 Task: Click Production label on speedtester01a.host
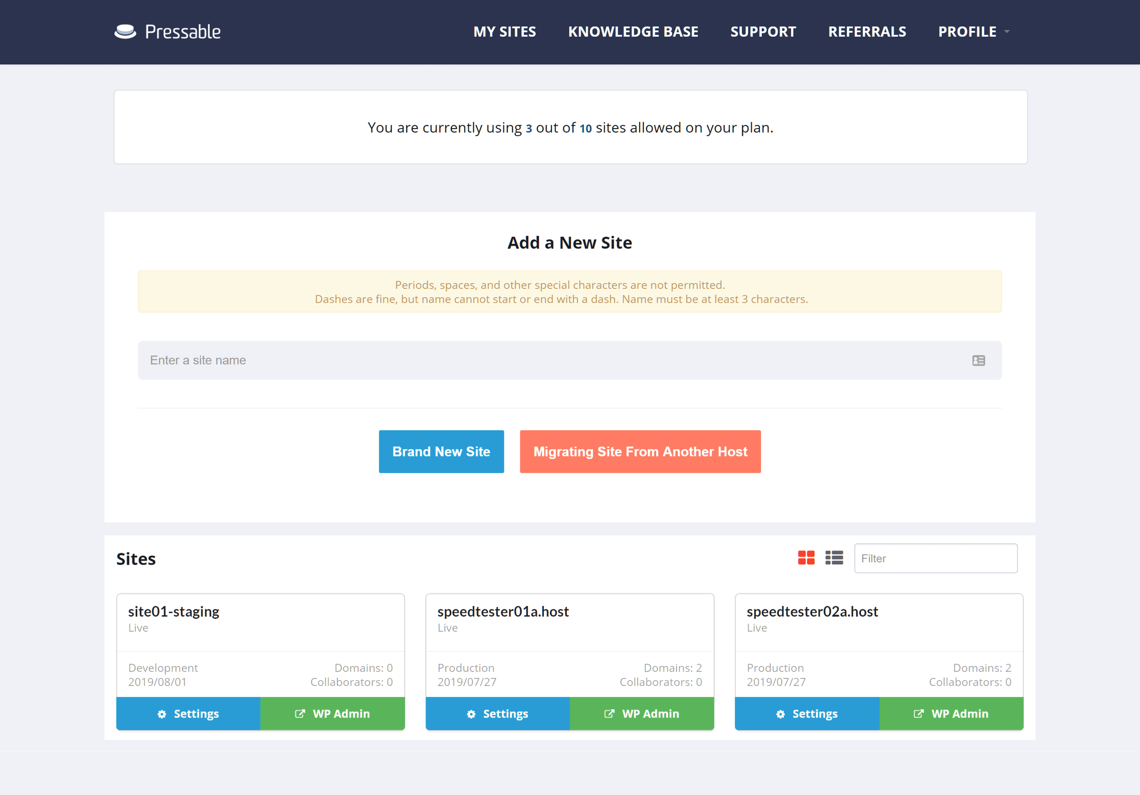coord(466,668)
